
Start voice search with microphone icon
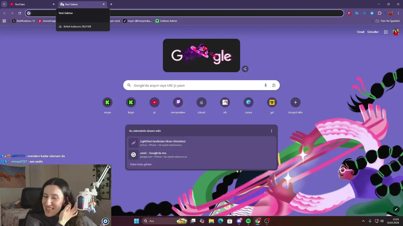(x=265, y=85)
